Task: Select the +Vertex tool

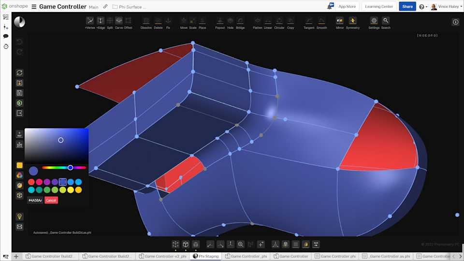Action: [90, 23]
